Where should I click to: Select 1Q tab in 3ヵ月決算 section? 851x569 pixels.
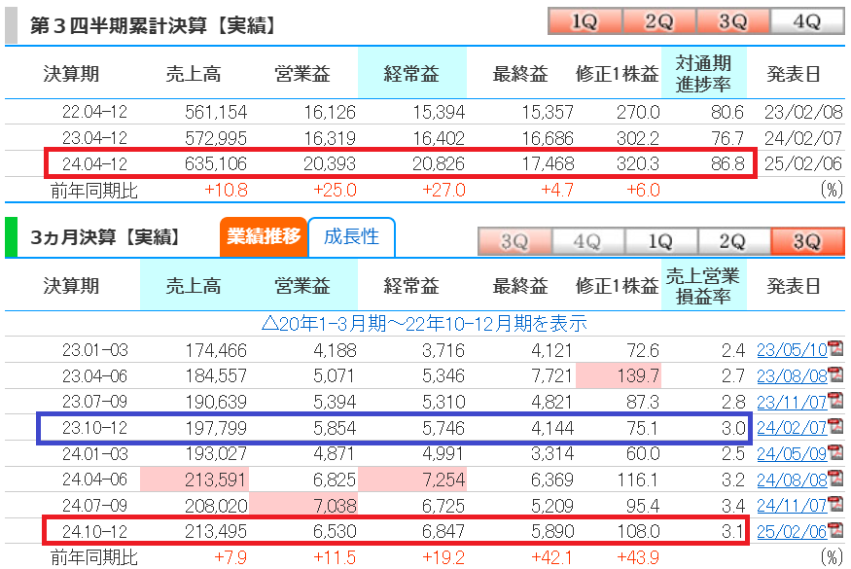click(x=661, y=241)
